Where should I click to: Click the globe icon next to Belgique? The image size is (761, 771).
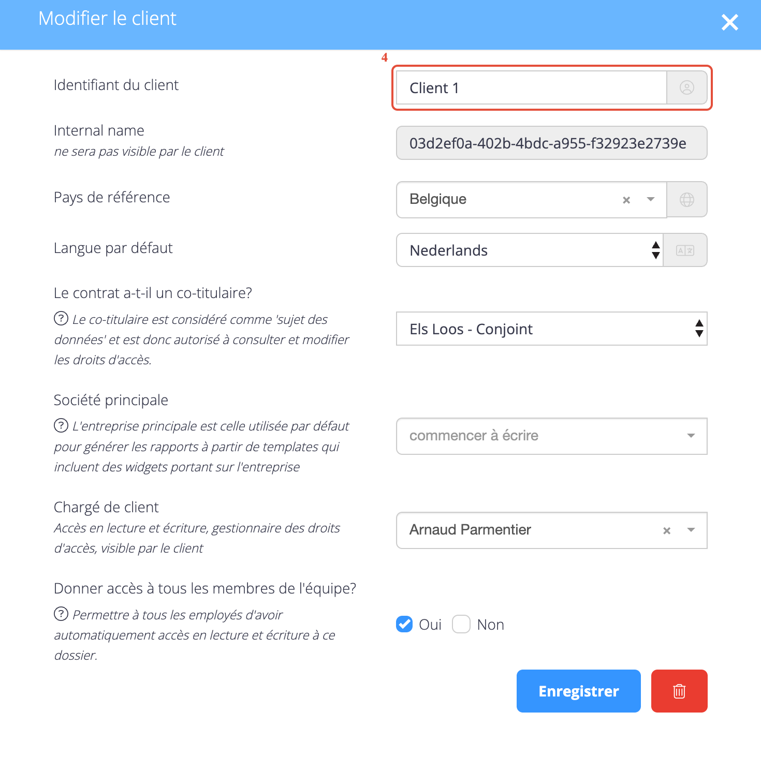[686, 199]
